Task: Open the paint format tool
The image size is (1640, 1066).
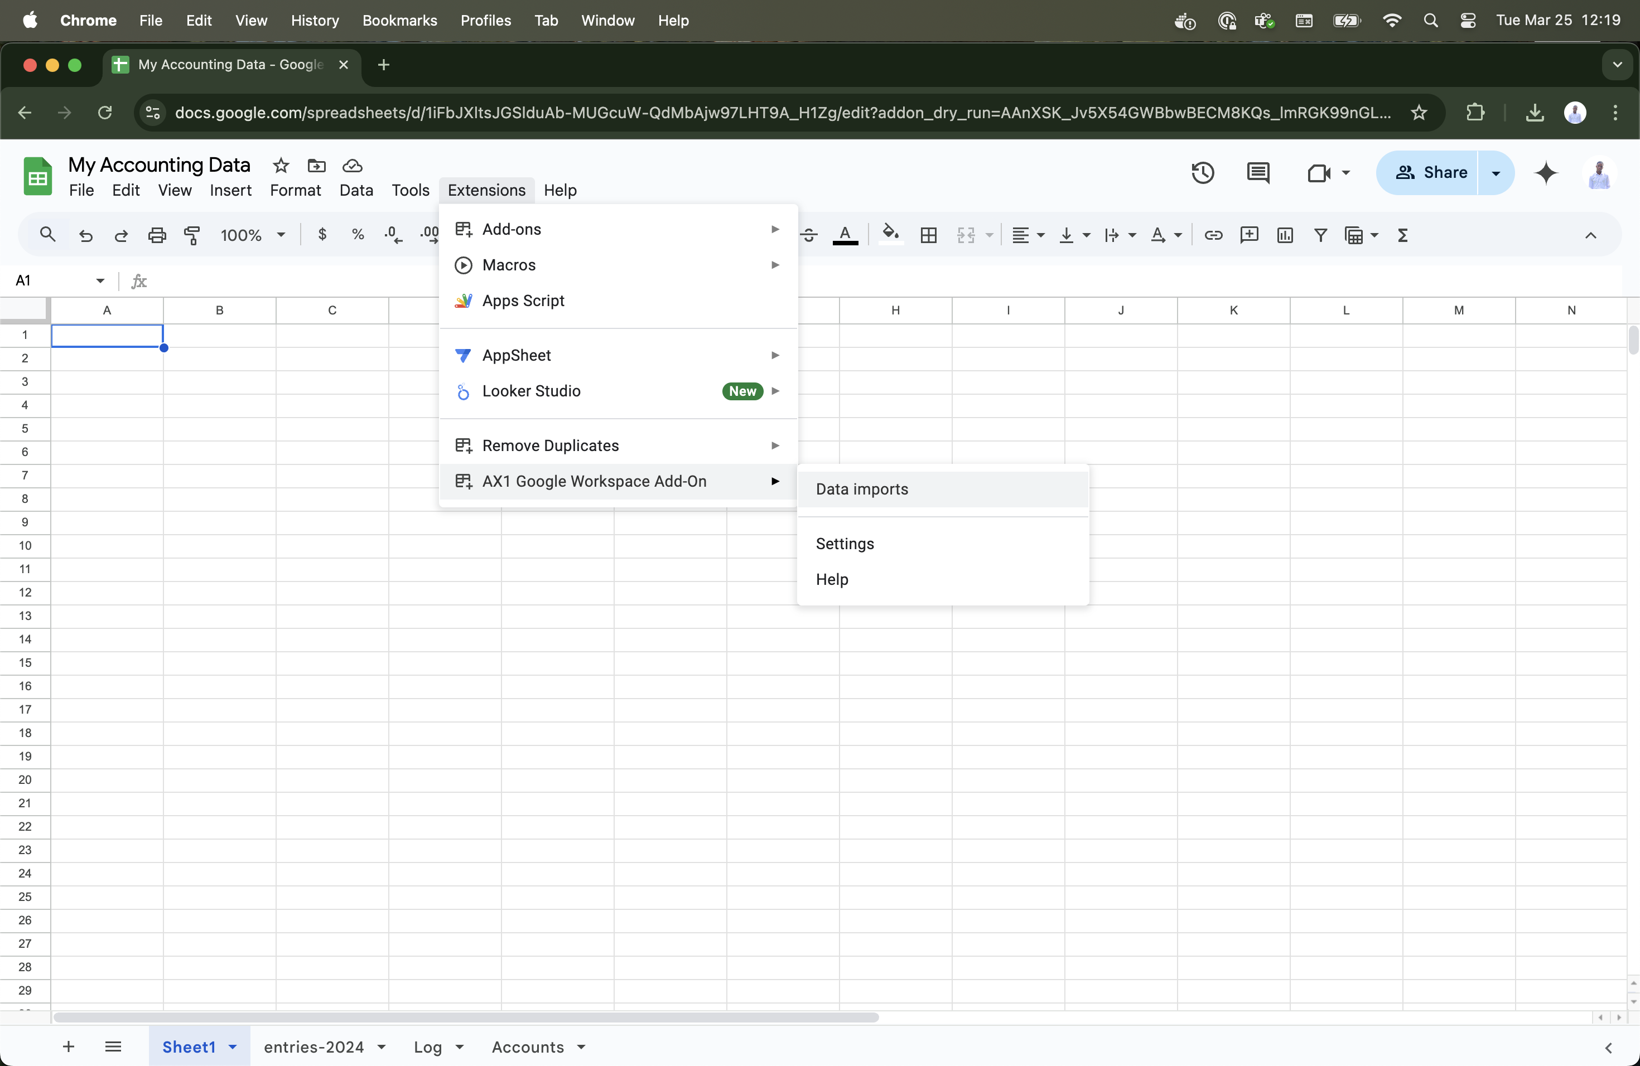Action: 192,235
